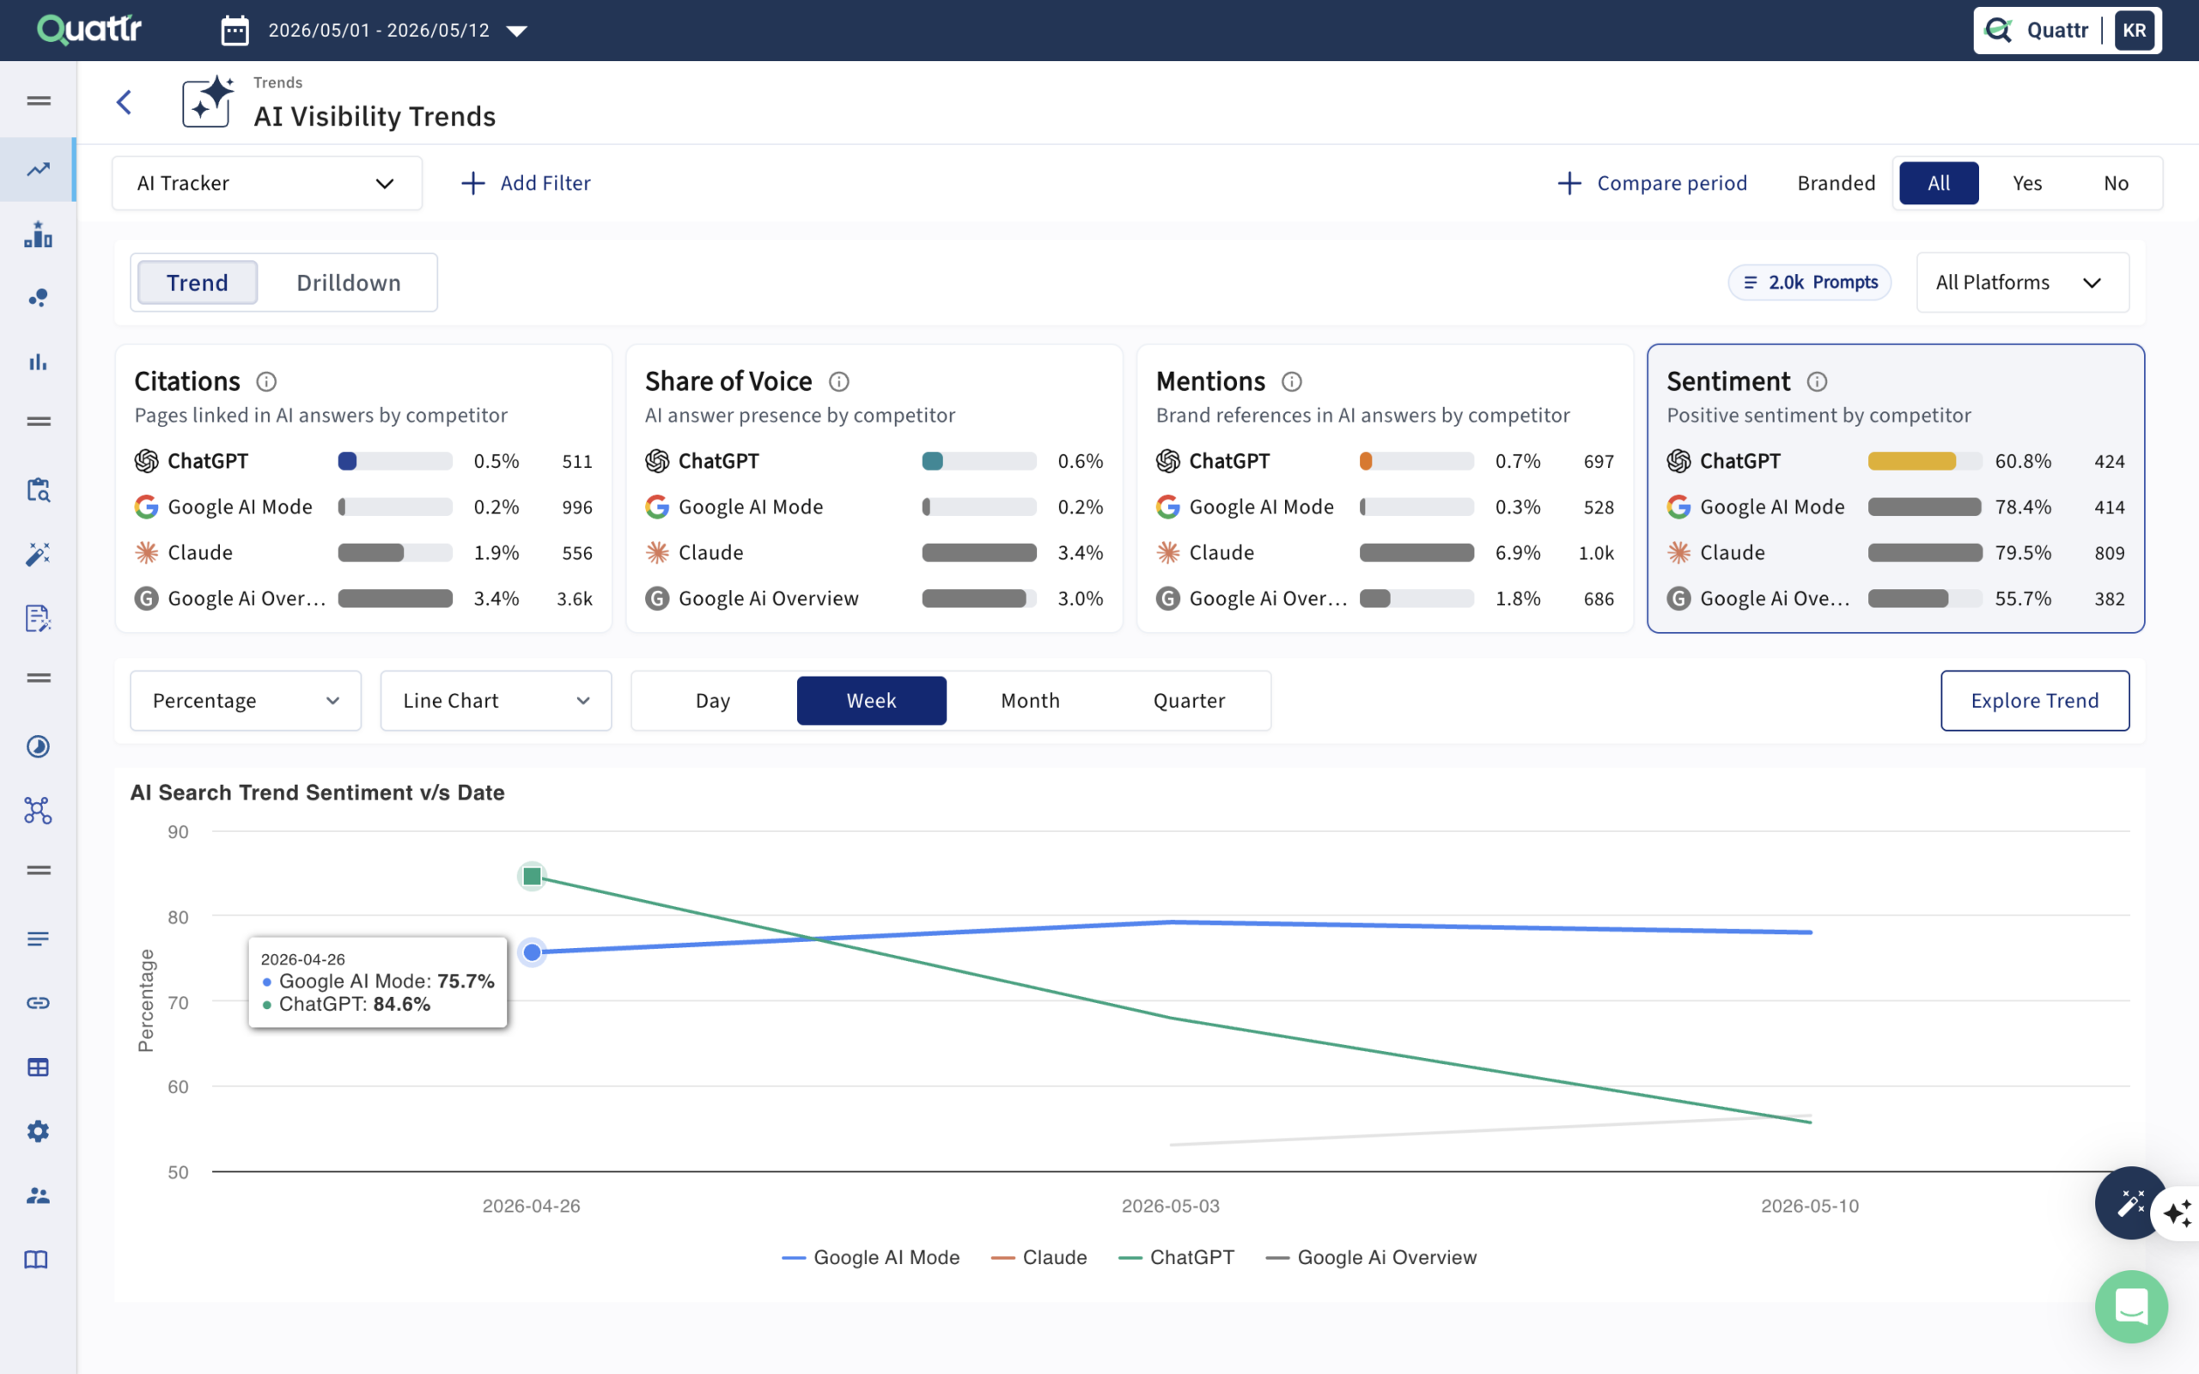Click the ChatGPT yellow sentiment bar
This screenshot has width=2199, height=1374.
click(x=1911, y=461)
